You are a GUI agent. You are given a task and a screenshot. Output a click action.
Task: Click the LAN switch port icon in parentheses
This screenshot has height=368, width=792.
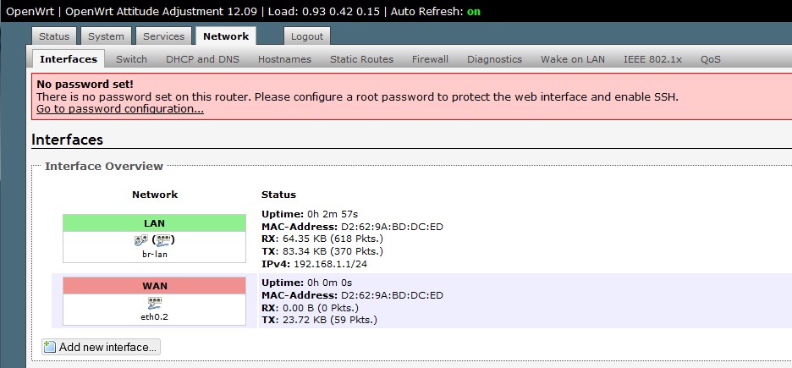point(160,240)
